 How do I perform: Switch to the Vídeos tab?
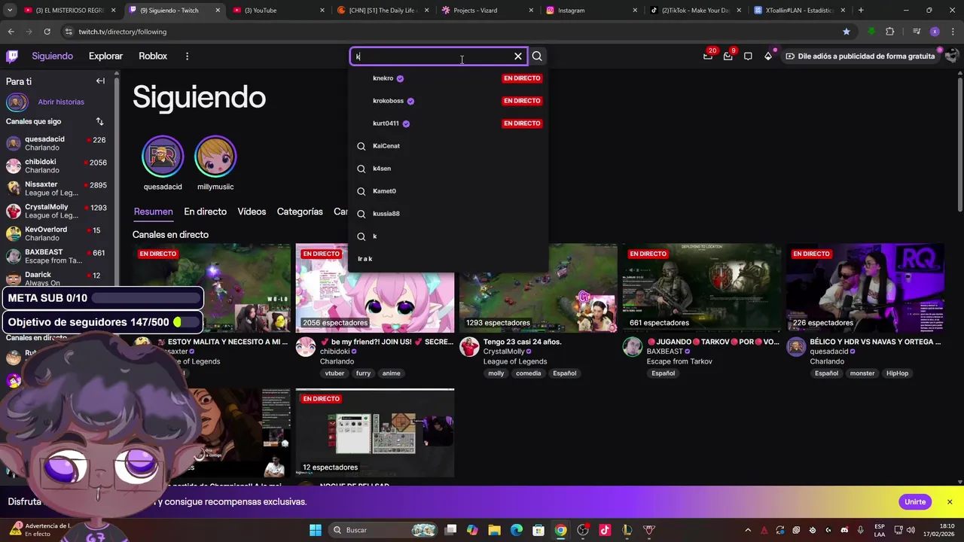tap(252, 212)
